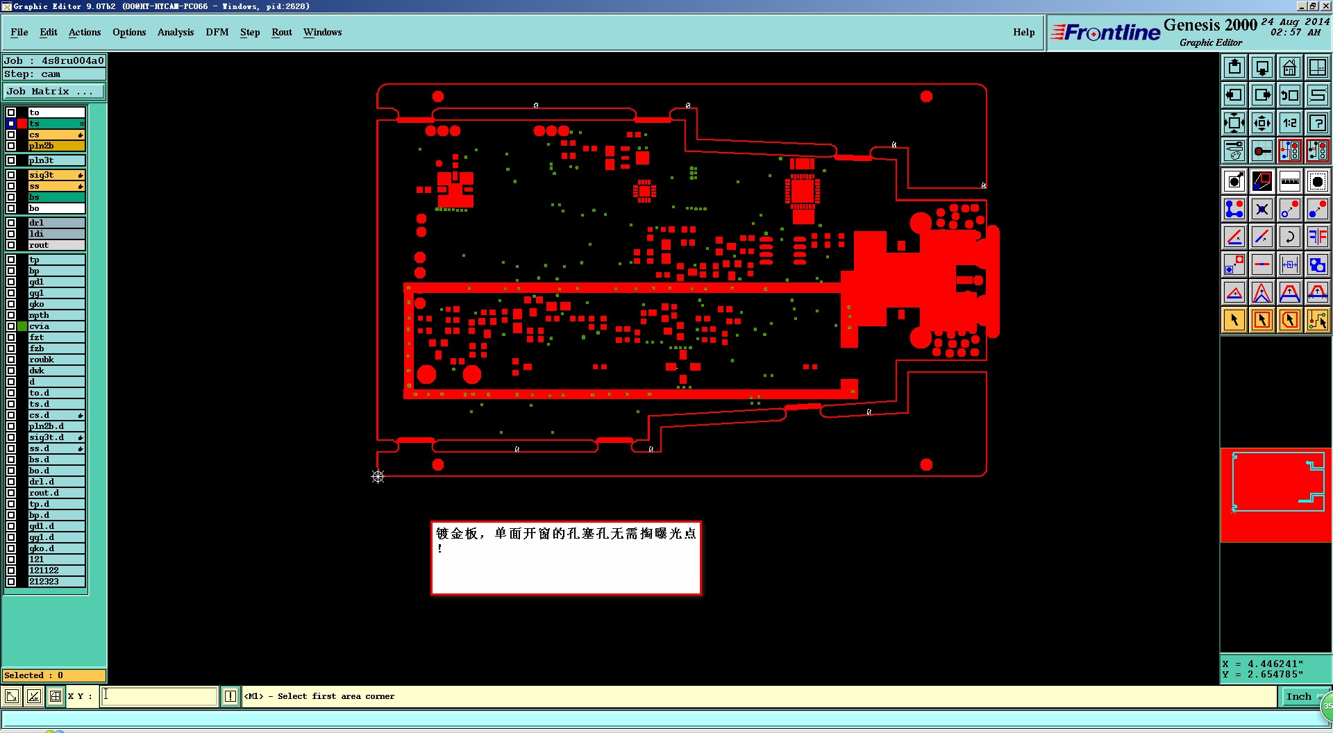
Task: Select the net selection arrow tool
Action: (1318, 320)
